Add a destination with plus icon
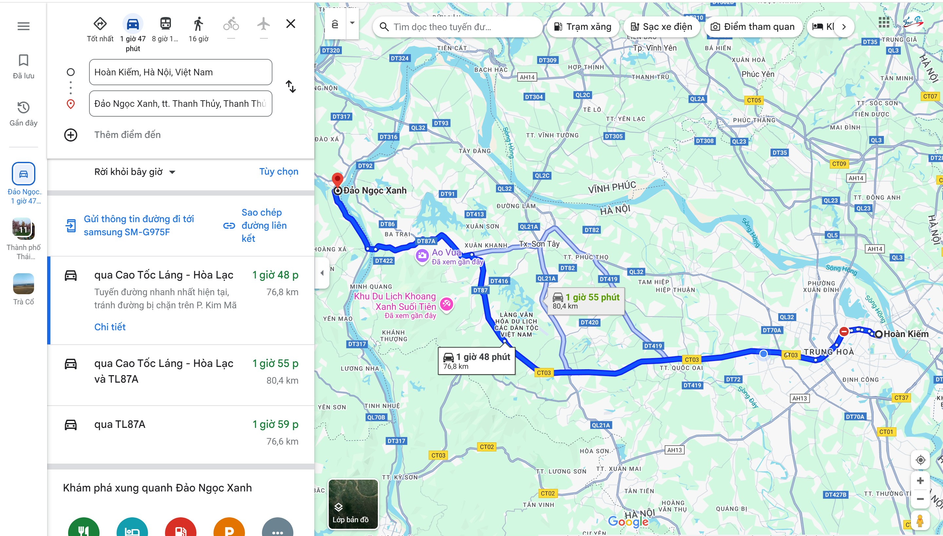This screenshot has height=536, width=943. pos(71,135)
